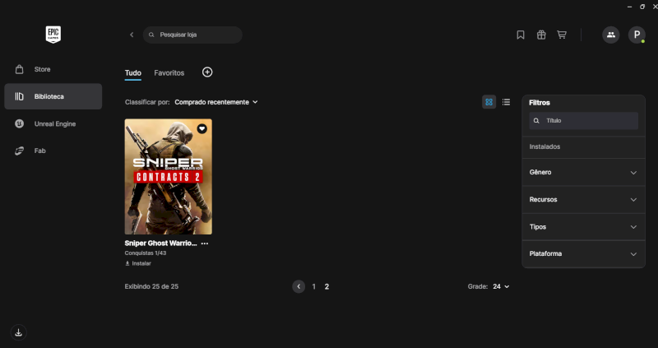Focus the Pesquisar loja search field
This screenshot has width=658, height=348.
click(x=192, y=35)
